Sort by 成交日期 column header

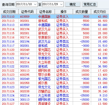[9, 12]
